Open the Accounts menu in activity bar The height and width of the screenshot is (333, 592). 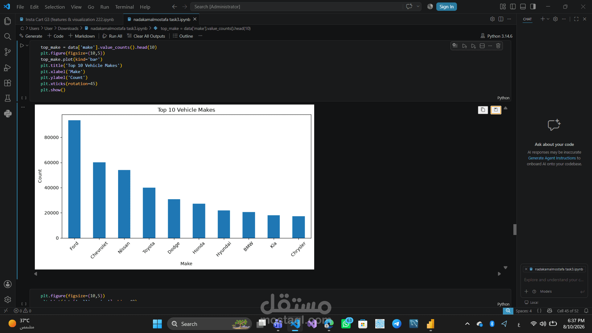pyautogui.click(x=8, y=284)
